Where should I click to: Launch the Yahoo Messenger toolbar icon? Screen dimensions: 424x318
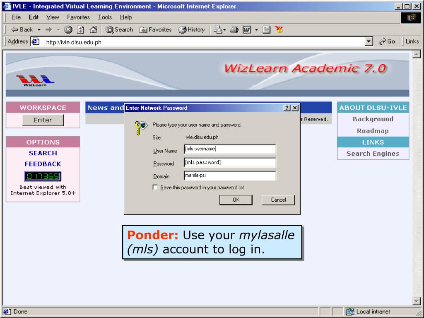pos(279,29)
